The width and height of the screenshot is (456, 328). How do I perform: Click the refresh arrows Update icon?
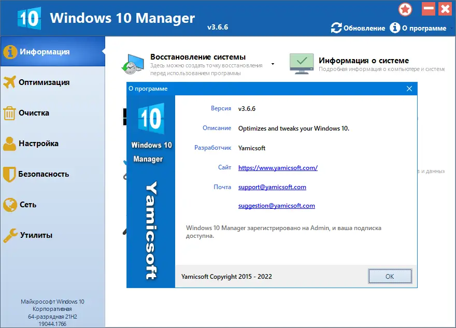(336, 28)
